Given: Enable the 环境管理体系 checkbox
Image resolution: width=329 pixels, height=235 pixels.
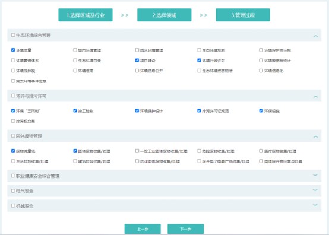Looking at the screenshot, I should click(x=13, y=61).
